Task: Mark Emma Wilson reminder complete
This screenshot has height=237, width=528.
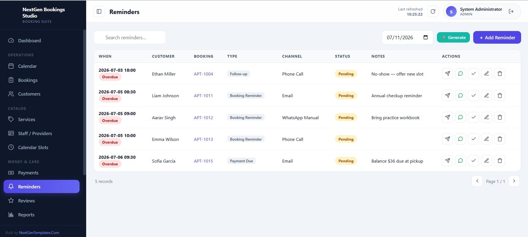Action: 474,139
